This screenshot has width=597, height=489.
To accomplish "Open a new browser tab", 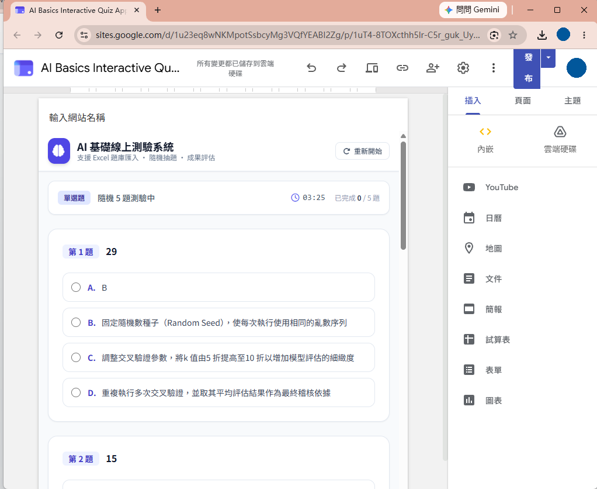I will point(158,11).
